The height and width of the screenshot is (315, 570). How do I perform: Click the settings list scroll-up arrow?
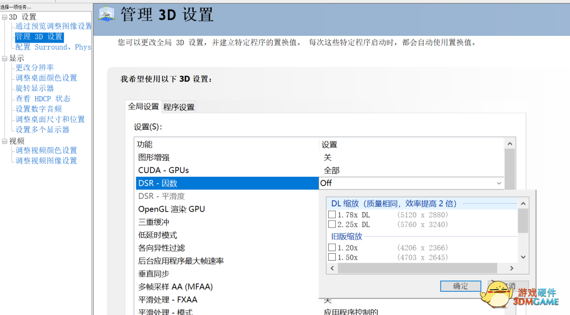(x=510, y=144)
